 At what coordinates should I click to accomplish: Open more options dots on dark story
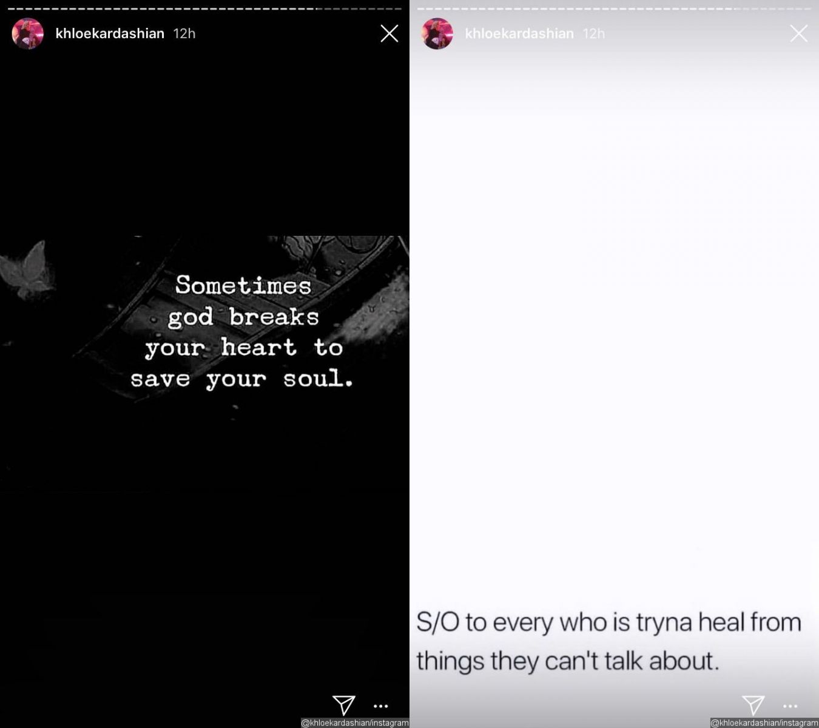(380, 706)
